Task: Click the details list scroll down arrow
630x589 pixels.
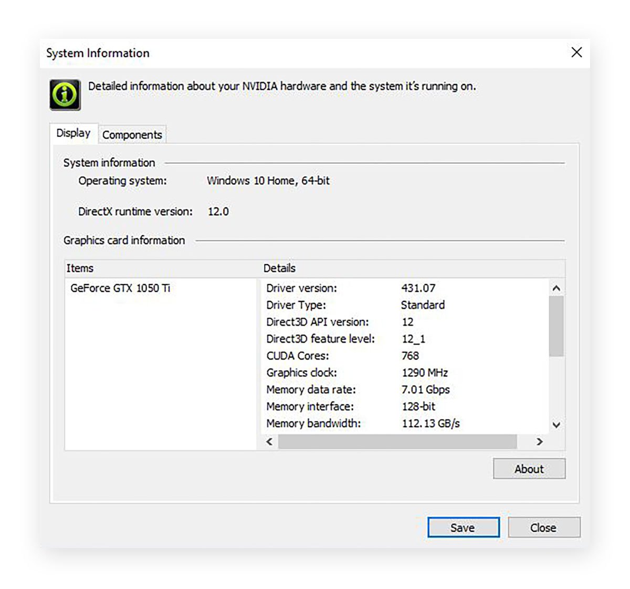Action: point(556,425)
